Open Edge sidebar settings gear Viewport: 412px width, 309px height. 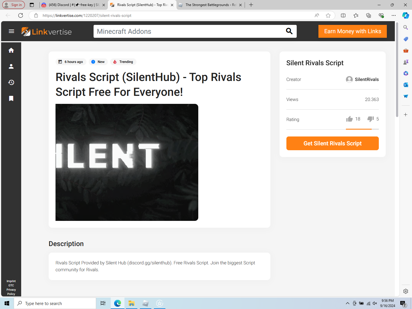click(x=406, y=291)
